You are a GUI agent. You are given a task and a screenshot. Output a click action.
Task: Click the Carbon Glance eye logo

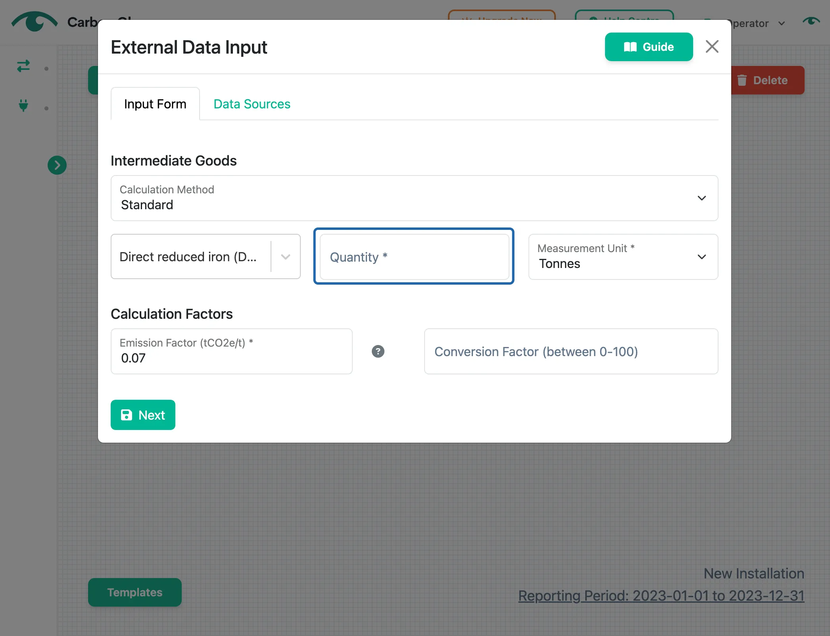(35, 21)
